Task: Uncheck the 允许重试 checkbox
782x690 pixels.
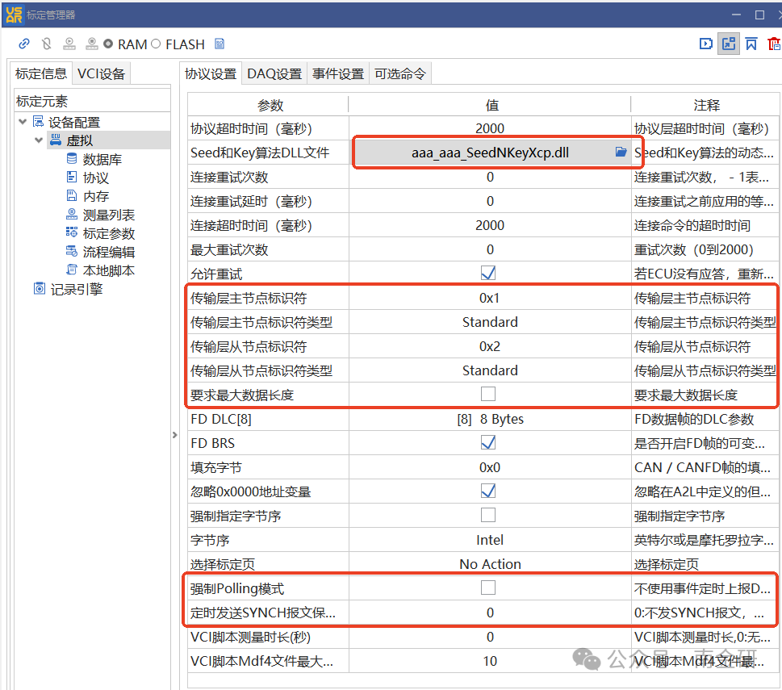Action: pos(487,274)
